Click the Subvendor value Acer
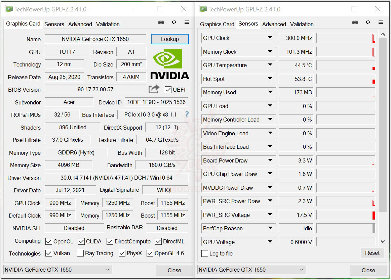Viewport: 391px width, 280px height. (69, 102)
